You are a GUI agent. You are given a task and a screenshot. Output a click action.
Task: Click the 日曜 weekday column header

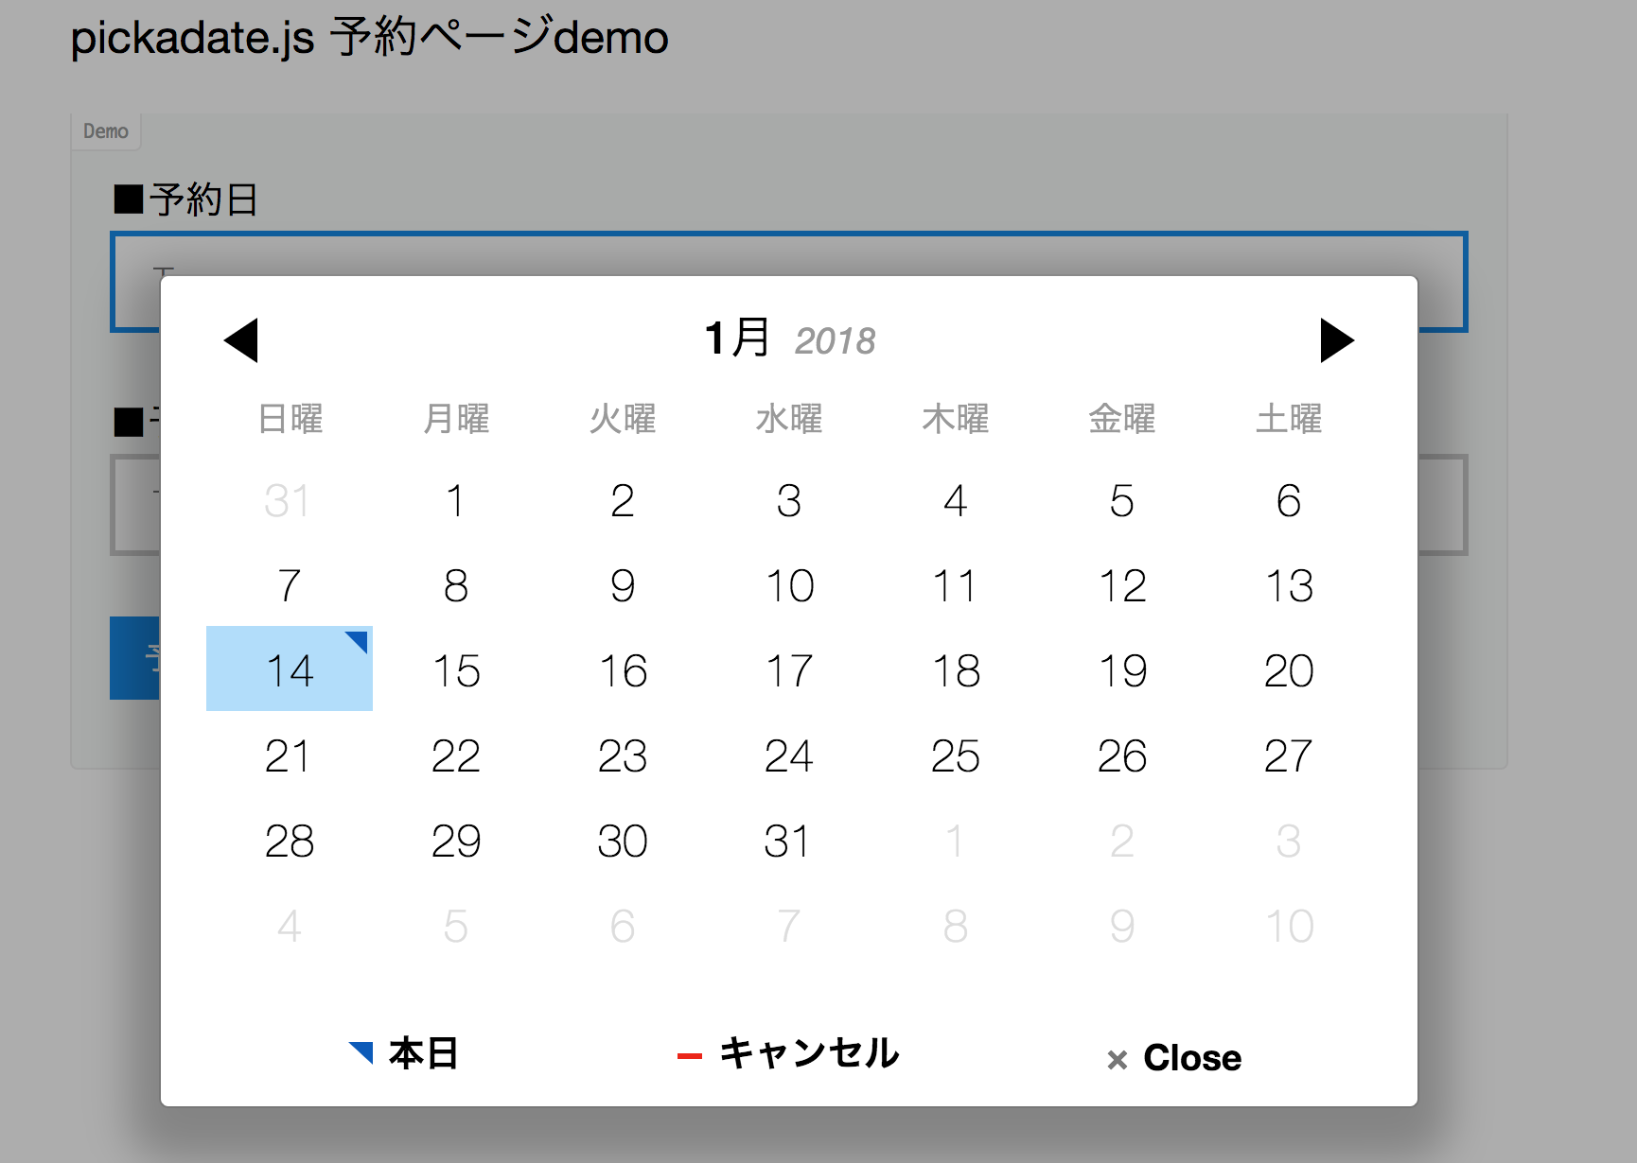click(x=290, y=419)
